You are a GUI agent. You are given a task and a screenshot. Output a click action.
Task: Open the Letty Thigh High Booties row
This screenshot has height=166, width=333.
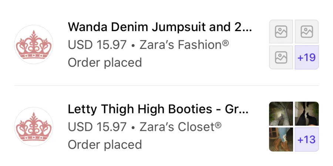(x=166, y=126)
